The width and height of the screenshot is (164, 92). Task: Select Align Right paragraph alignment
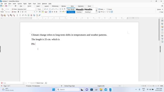click(x=54, y=12)
